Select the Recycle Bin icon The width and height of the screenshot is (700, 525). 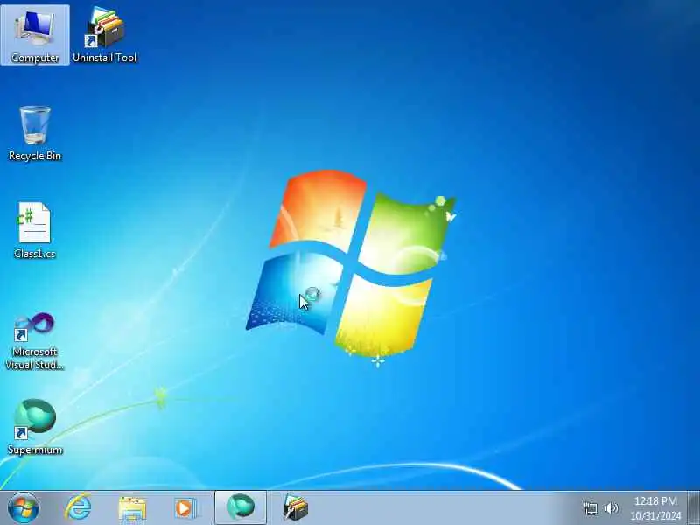tap(35, 133)
